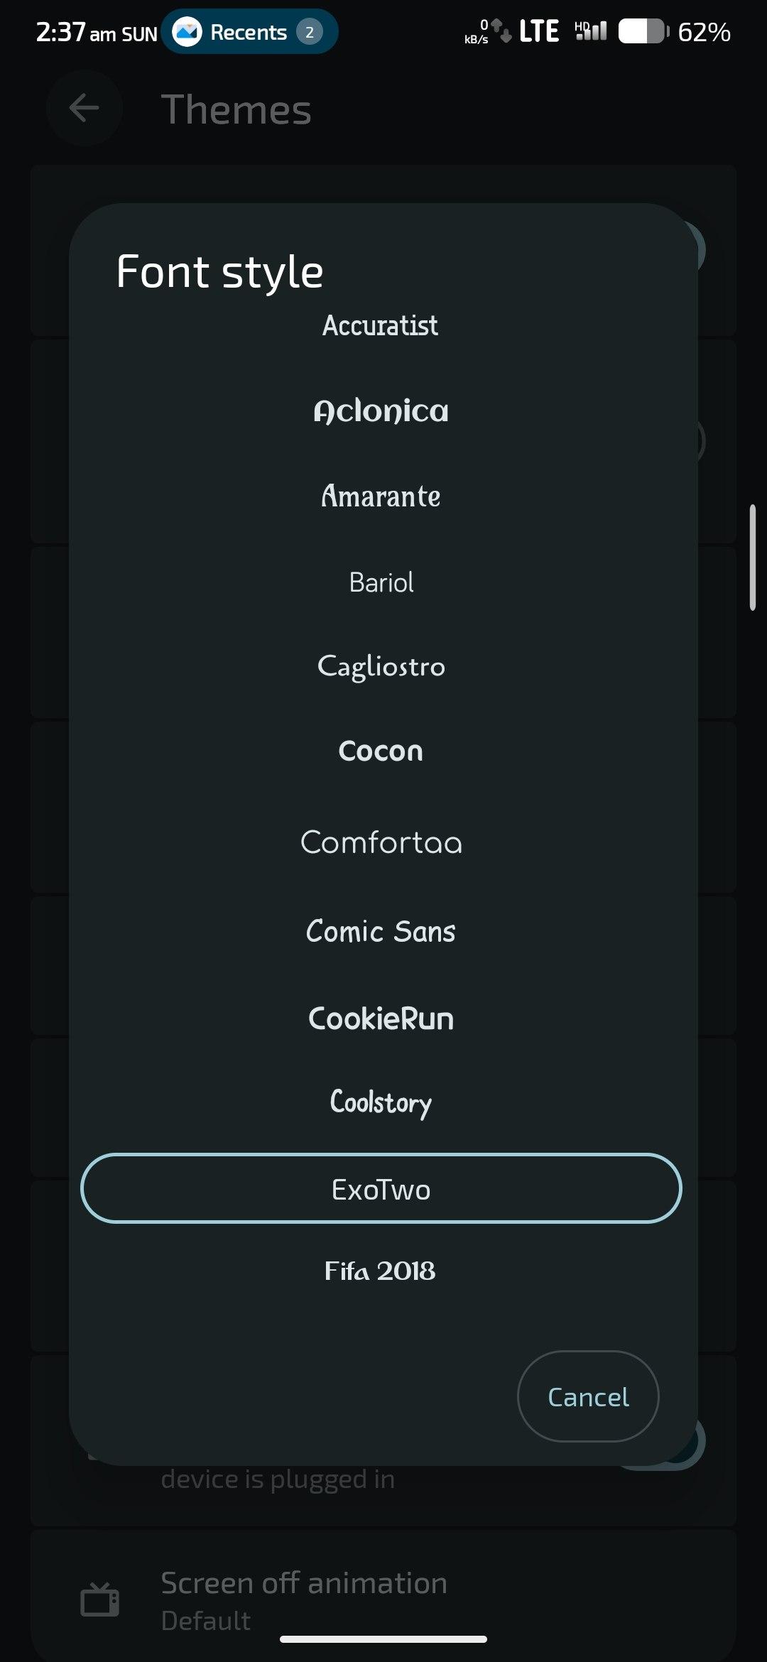Choose the Aclonica font style

381,411
